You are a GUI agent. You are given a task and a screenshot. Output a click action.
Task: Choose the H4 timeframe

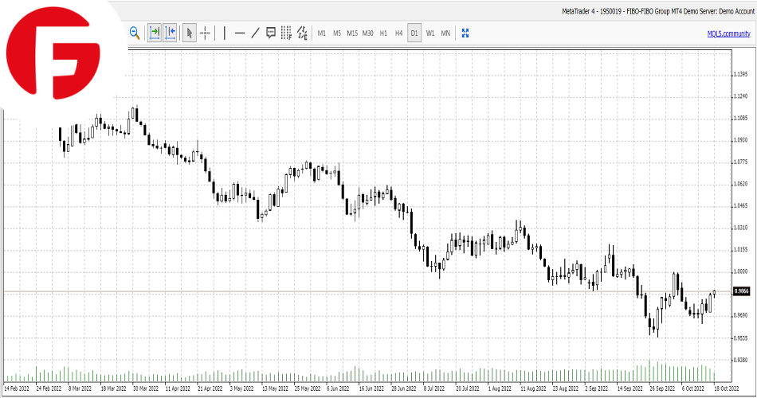click(x=398, y=33)
